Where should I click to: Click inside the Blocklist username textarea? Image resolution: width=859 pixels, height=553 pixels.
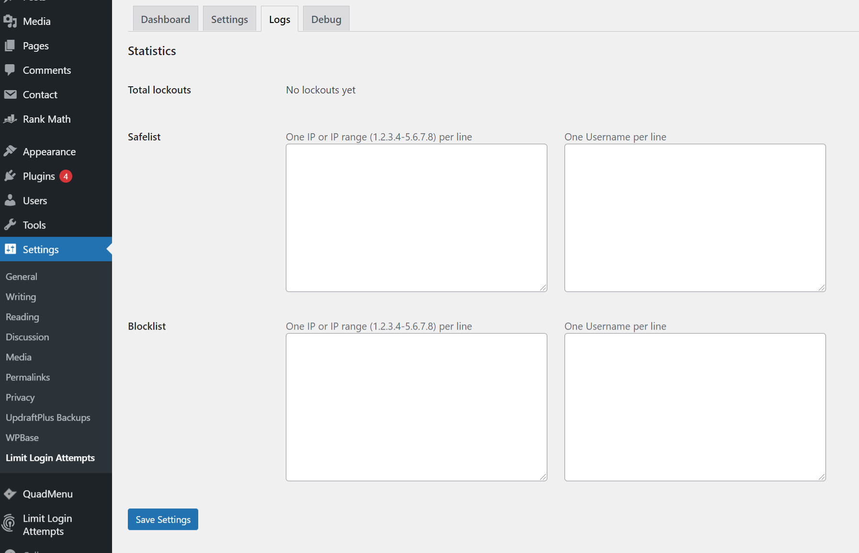point(694,406)
